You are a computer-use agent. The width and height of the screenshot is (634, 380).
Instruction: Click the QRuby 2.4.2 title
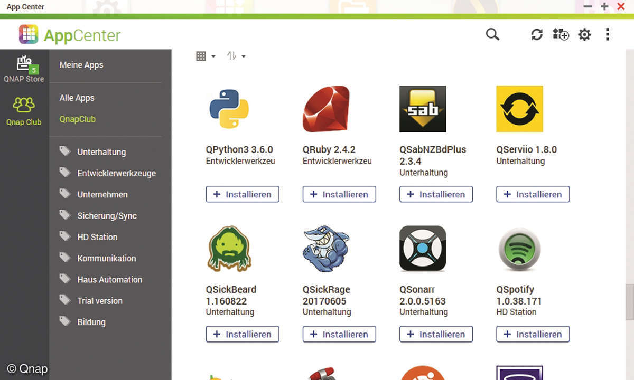pyautogui.click(x=329, y=149)
